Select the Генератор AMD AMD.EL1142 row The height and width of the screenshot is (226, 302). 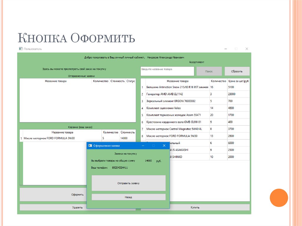coord(177,94)
